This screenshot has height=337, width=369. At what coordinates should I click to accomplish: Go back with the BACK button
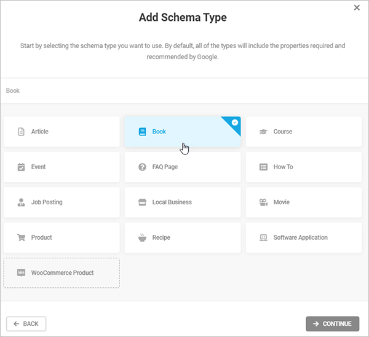coord(26,324)
